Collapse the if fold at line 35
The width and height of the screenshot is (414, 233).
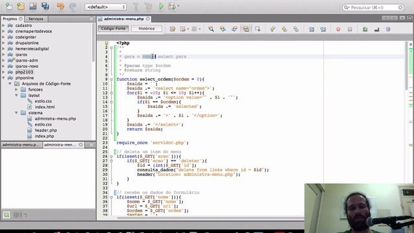(111, 197)
